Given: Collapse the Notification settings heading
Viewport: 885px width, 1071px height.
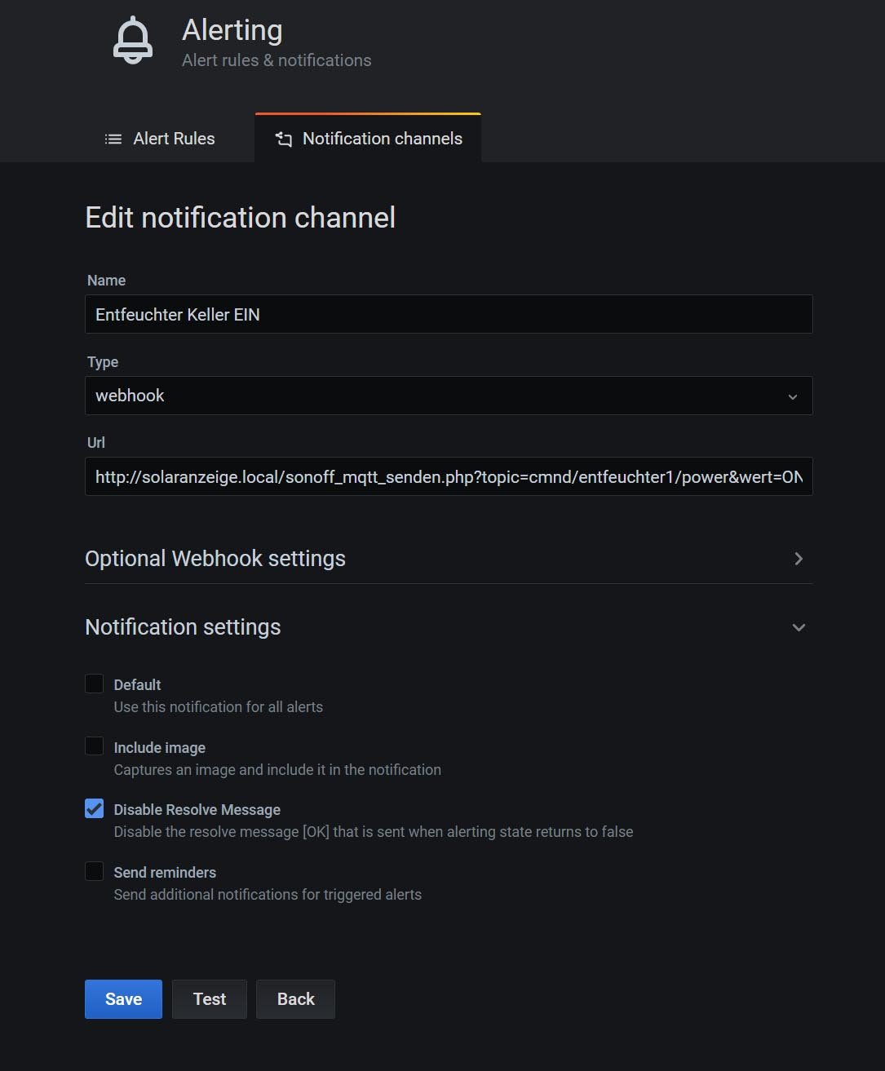Looking at the screenshot, I should tap(183, 627).
